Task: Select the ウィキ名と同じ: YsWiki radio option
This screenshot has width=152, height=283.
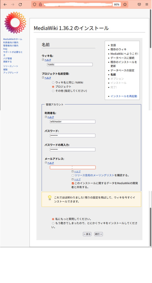Action: tap(53, 82)
